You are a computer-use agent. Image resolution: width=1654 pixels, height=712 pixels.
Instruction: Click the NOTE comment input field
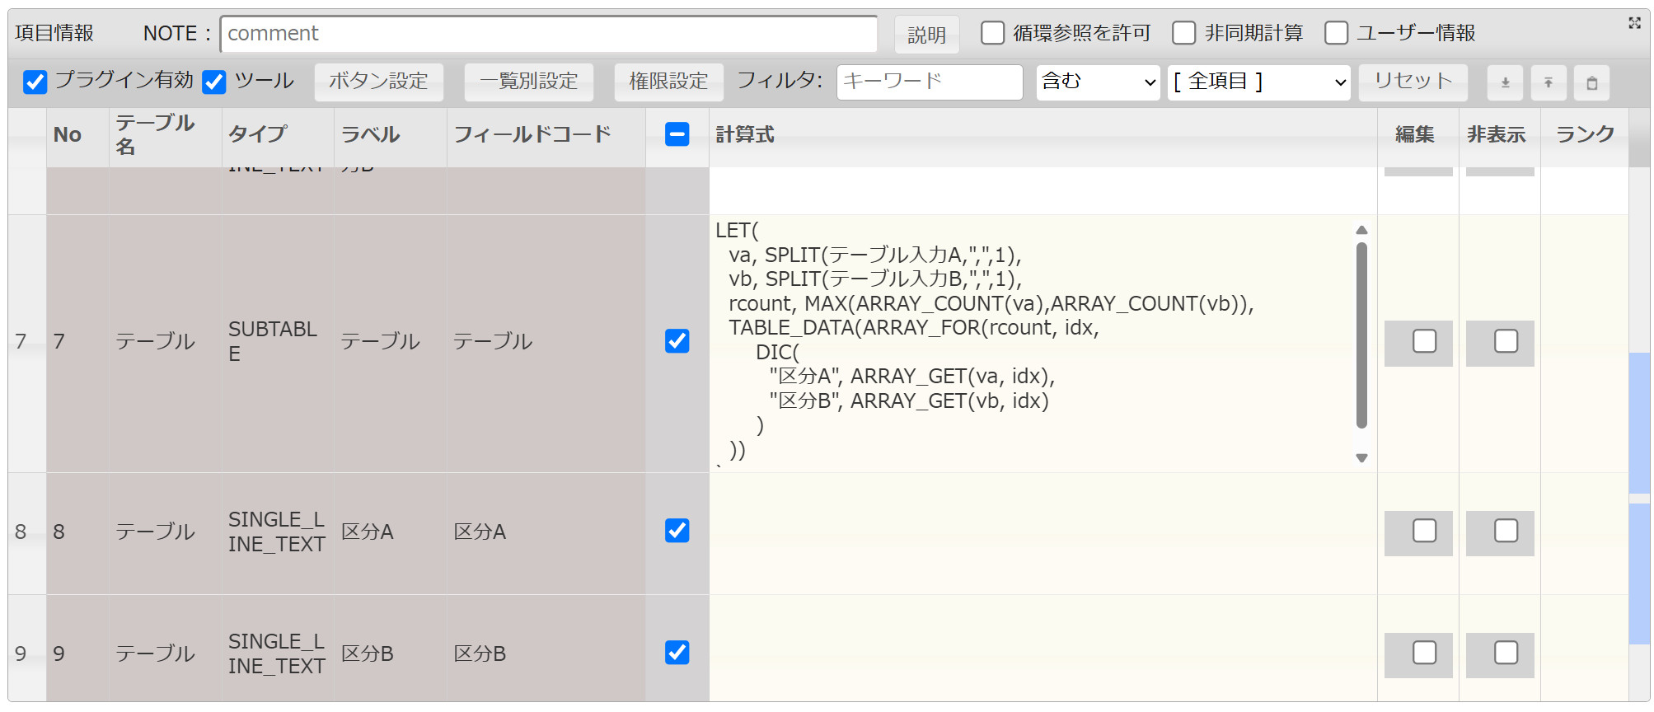(549, 34)
